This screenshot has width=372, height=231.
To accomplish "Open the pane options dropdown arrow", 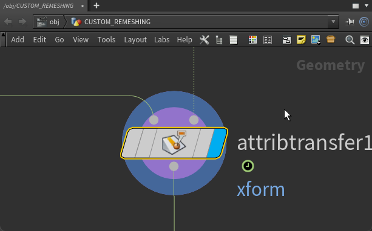I will click(367, 5).
